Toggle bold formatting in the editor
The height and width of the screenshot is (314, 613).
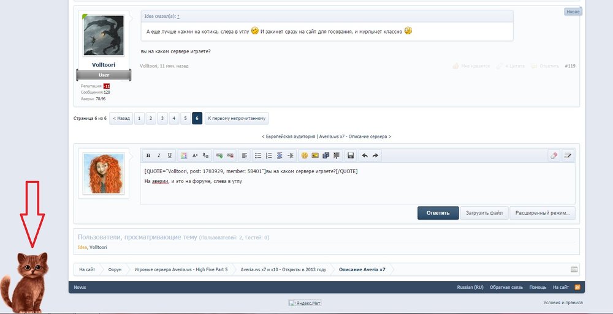[x=148, y=155]
